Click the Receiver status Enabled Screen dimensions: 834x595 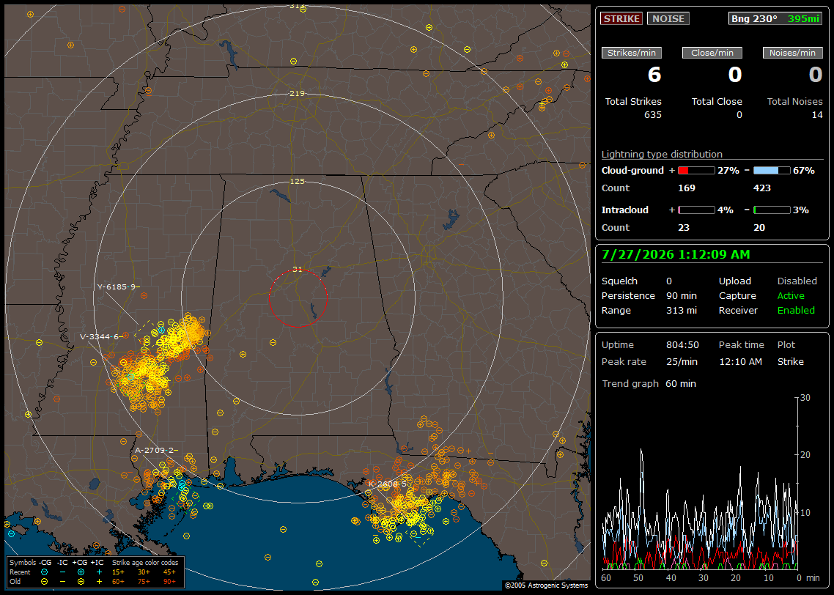click(x=796, y=310)
